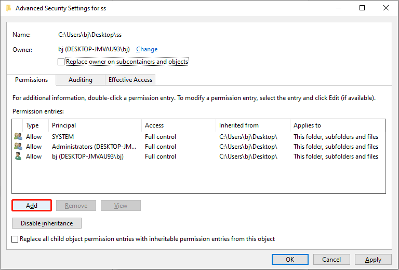399x270 pixels.
Task: Sort entries by Principal column header
Action: [64, 125]
